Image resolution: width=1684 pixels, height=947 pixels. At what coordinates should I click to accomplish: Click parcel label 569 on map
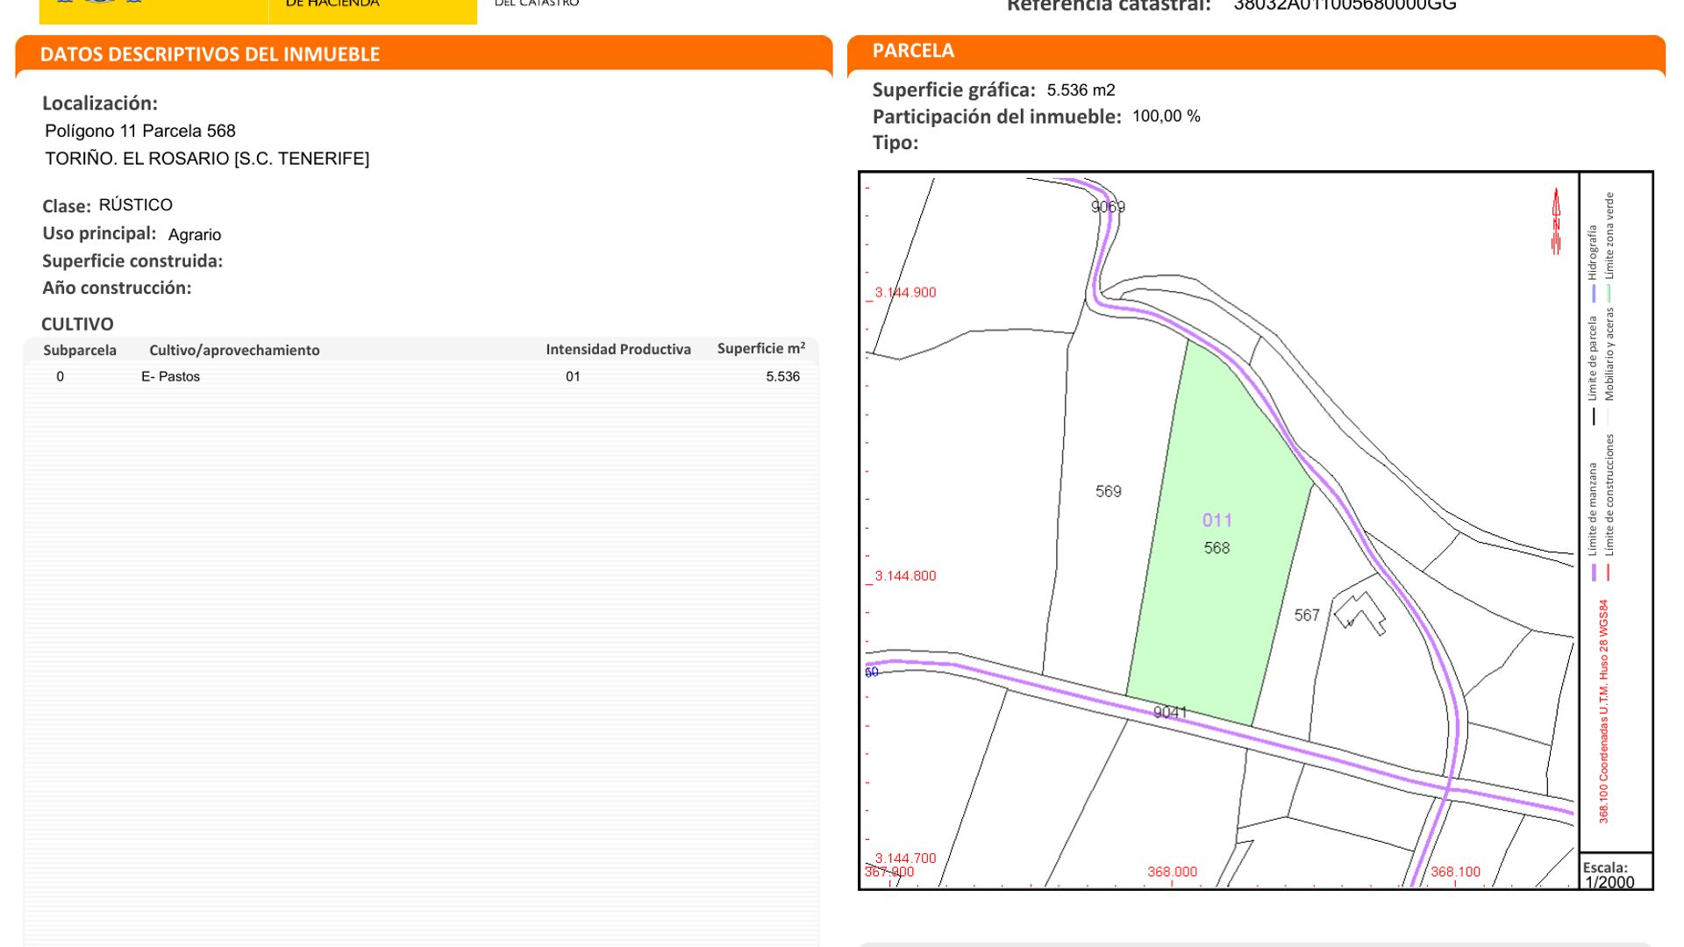coord(1108,492)
